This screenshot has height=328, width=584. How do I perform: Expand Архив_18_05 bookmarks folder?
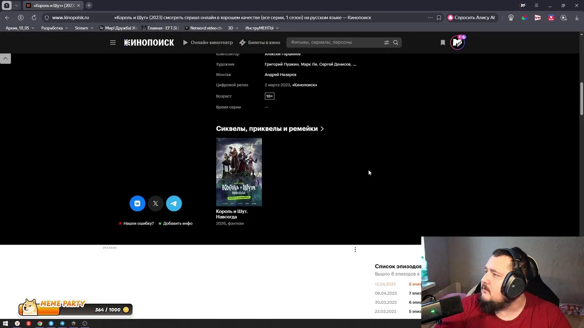click(20, 28)
